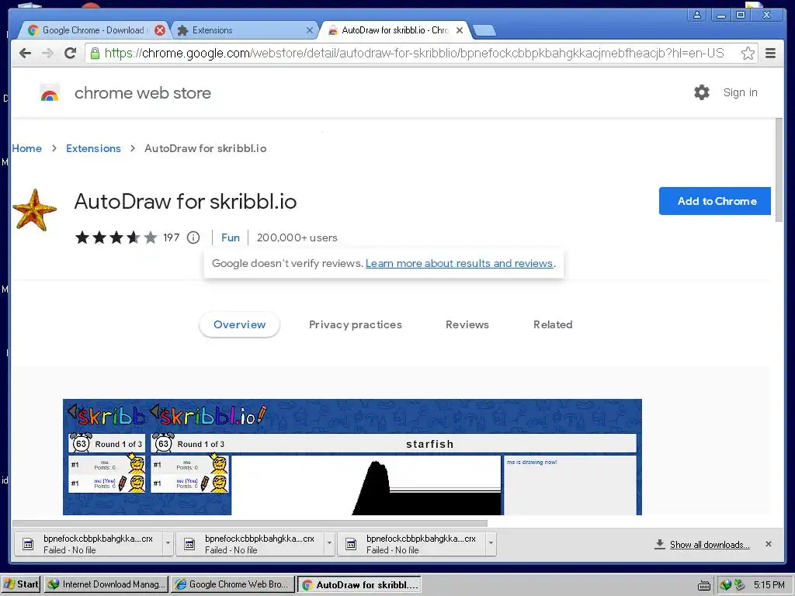Click the star rating of the extension

point(116,237)
